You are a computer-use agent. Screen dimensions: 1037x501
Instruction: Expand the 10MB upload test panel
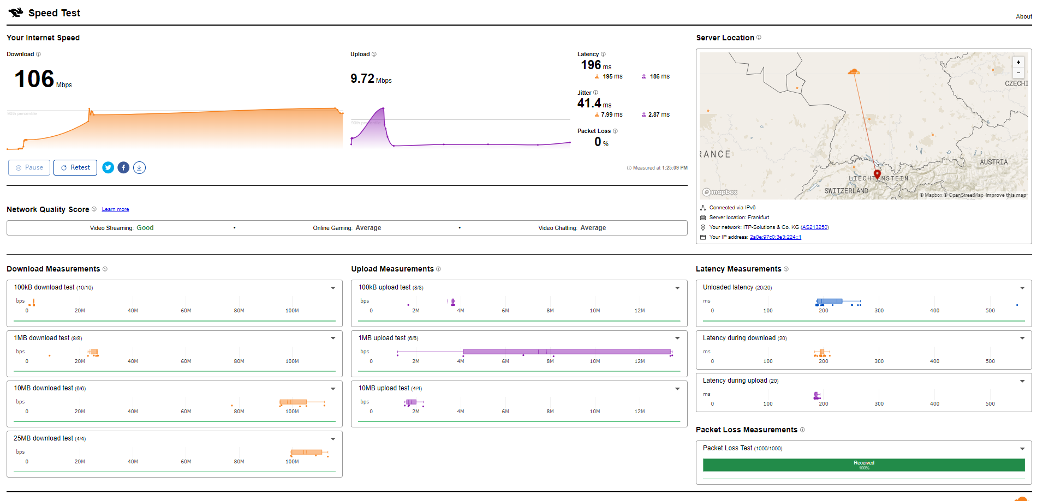677,389
